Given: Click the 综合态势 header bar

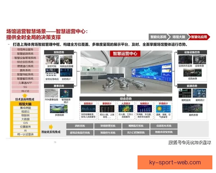Looking at the screenshot, I should click(x=126, y=99).
